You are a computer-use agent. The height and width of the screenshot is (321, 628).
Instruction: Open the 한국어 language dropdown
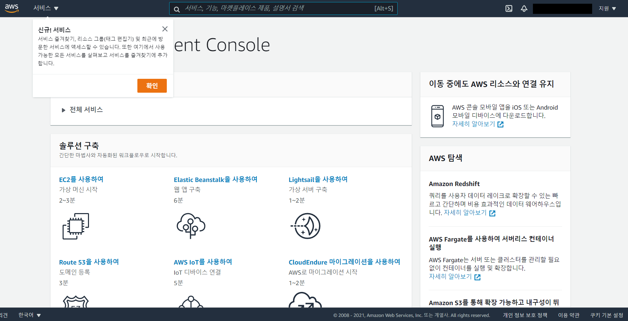pos(29,315)
